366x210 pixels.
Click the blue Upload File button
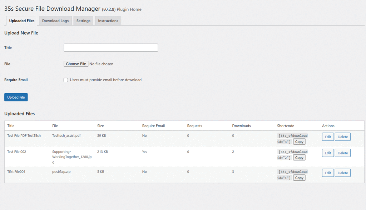[16, 97]
